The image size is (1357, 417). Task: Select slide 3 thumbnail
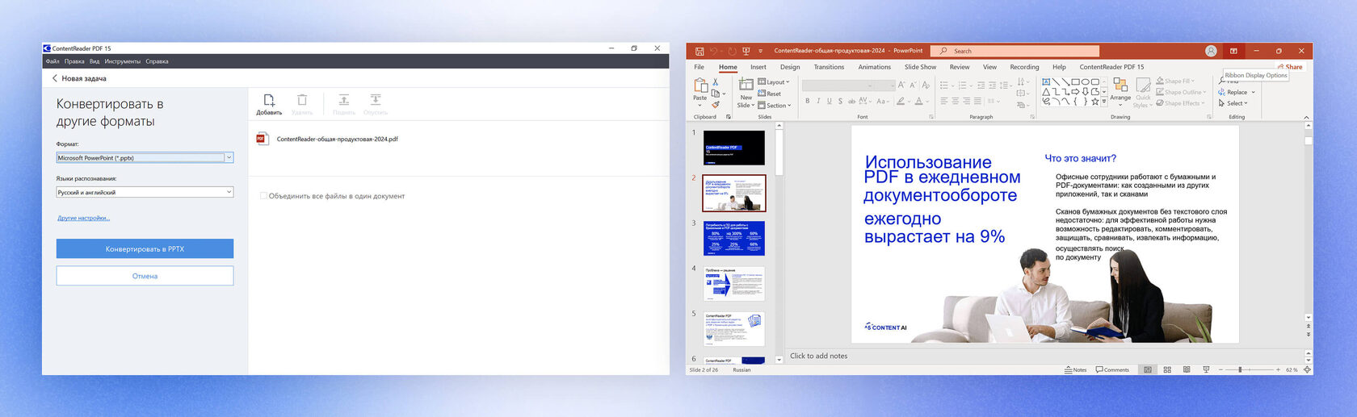pos(734,238)
